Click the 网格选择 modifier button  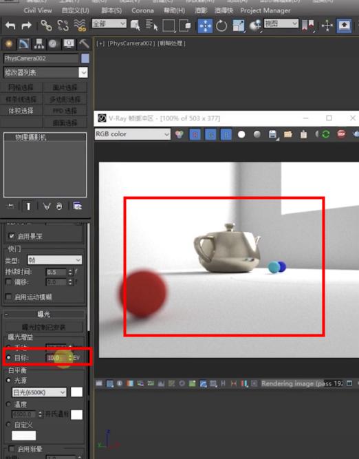21,87
